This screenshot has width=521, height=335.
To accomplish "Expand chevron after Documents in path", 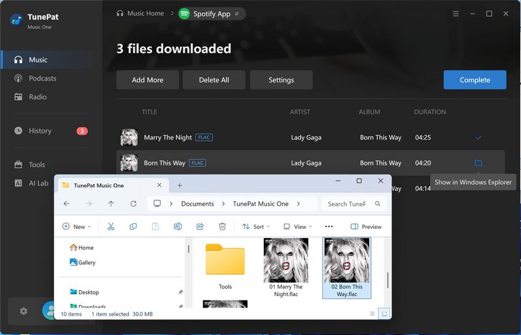I will [223, 204].
